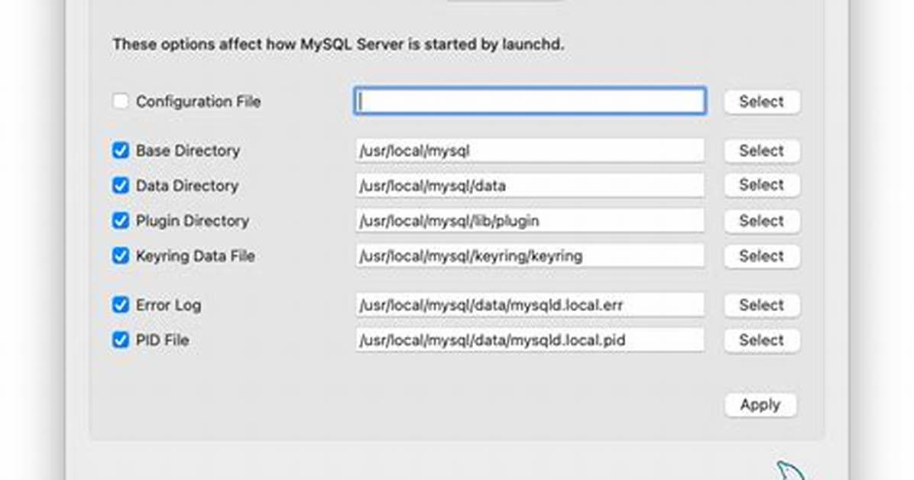This screenshot has width=914, height=480.
Task: Click the Base Directory path field
Action: coord(530,151)
